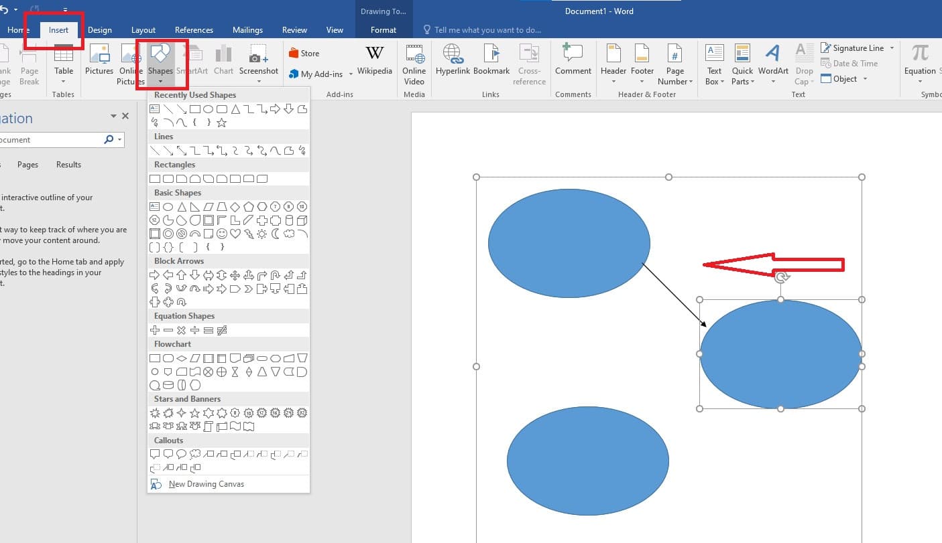Add a new Comment
The height and width of the screenshot is (543, 942).
[573, 60]
